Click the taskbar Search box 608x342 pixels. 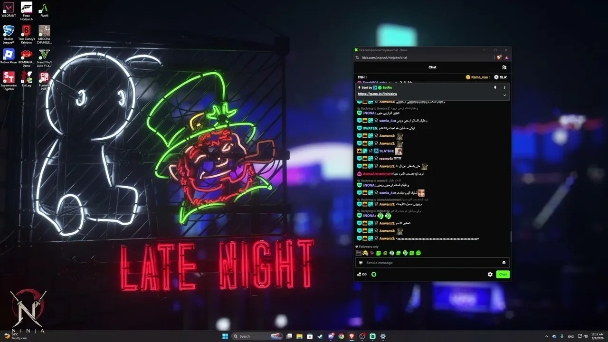point(257,336)
